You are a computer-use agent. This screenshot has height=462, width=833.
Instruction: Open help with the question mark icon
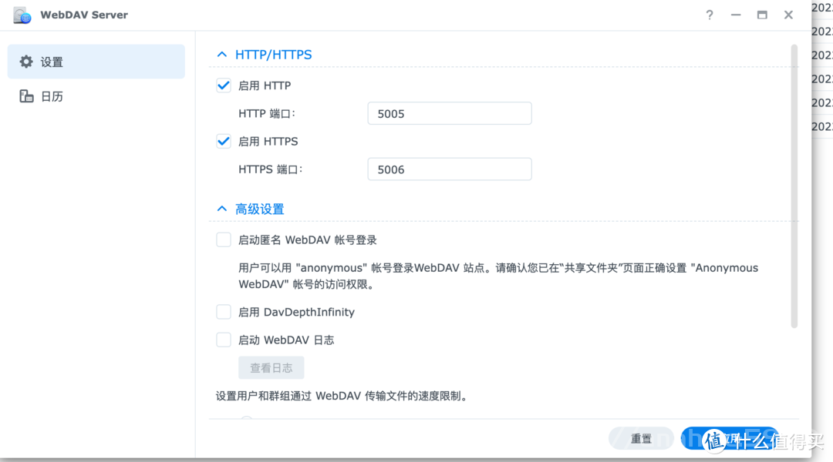710,15
